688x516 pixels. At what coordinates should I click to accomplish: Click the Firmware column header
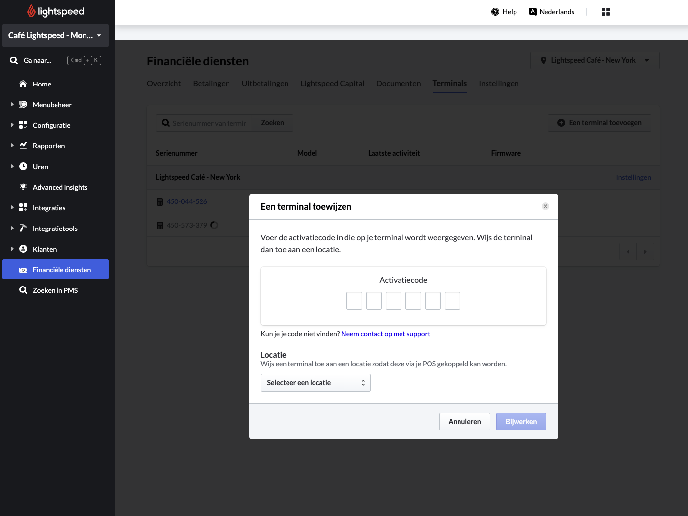pyautogui.click(x=506, y=153)
